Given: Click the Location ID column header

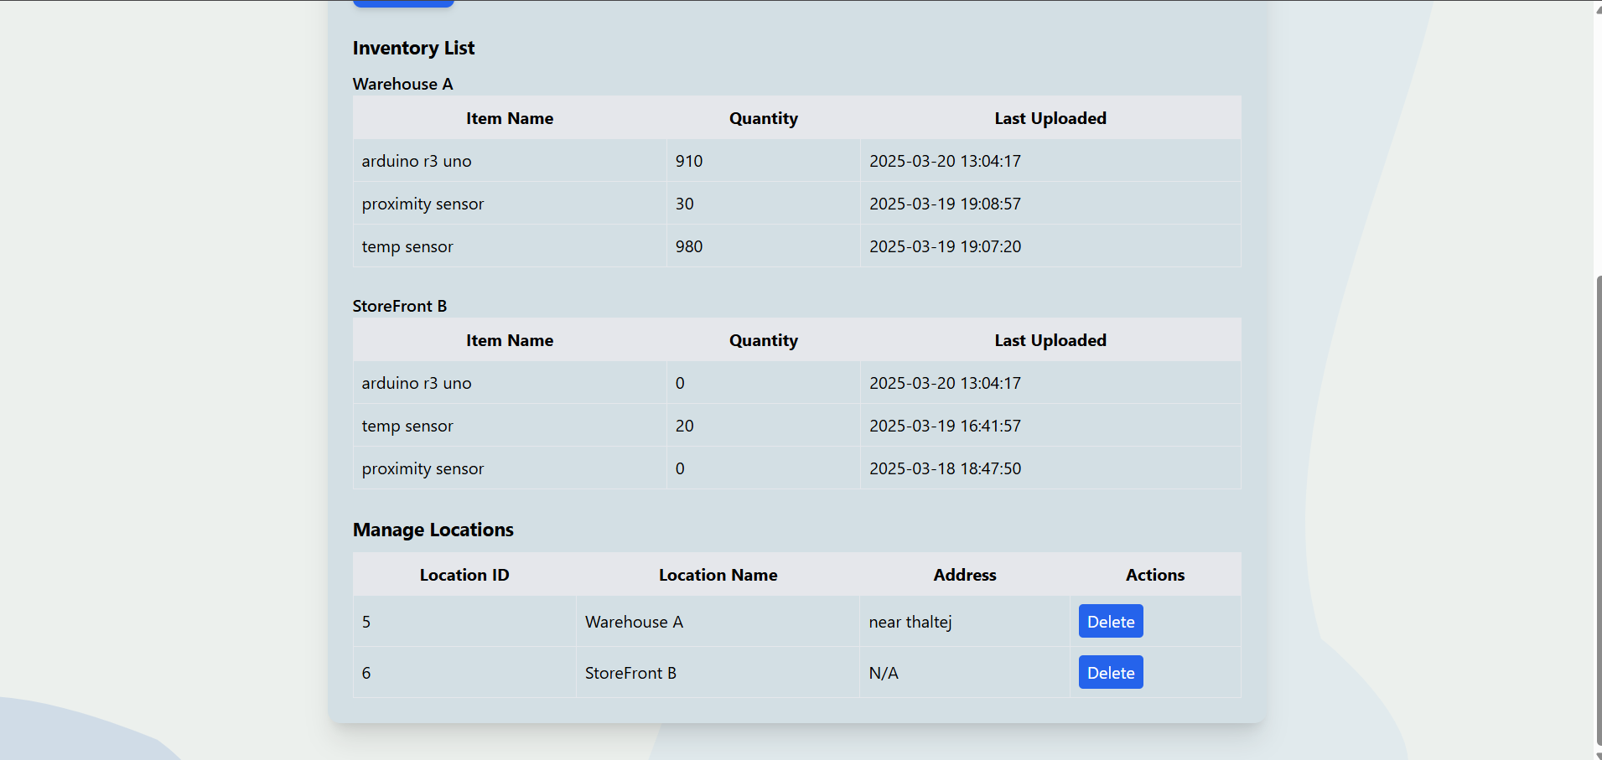Looking at the screenshot, I should click(x=464, y=575).
